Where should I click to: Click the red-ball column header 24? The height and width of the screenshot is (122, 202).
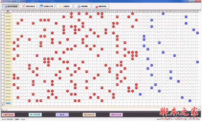point(102,11)
